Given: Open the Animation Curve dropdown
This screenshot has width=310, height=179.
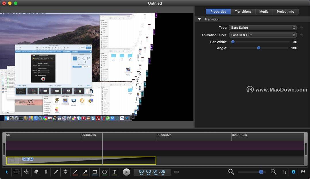Looking at the screenshot, I should (x=262, y=35).
